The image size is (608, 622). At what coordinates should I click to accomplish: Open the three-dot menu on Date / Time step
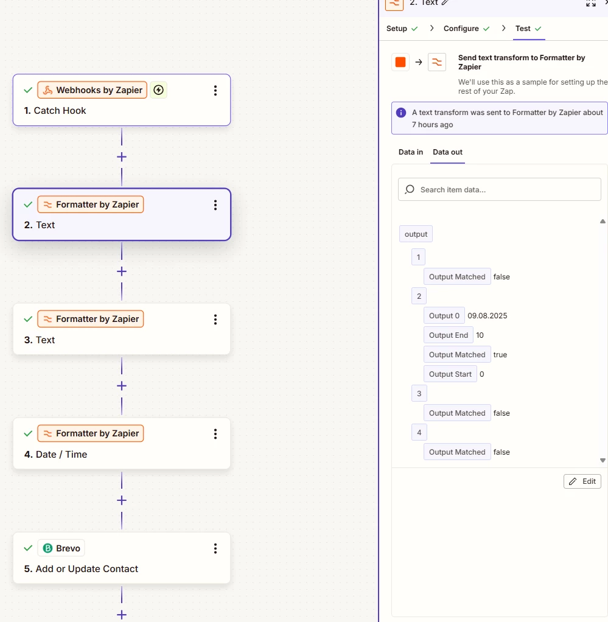(215, 434)
